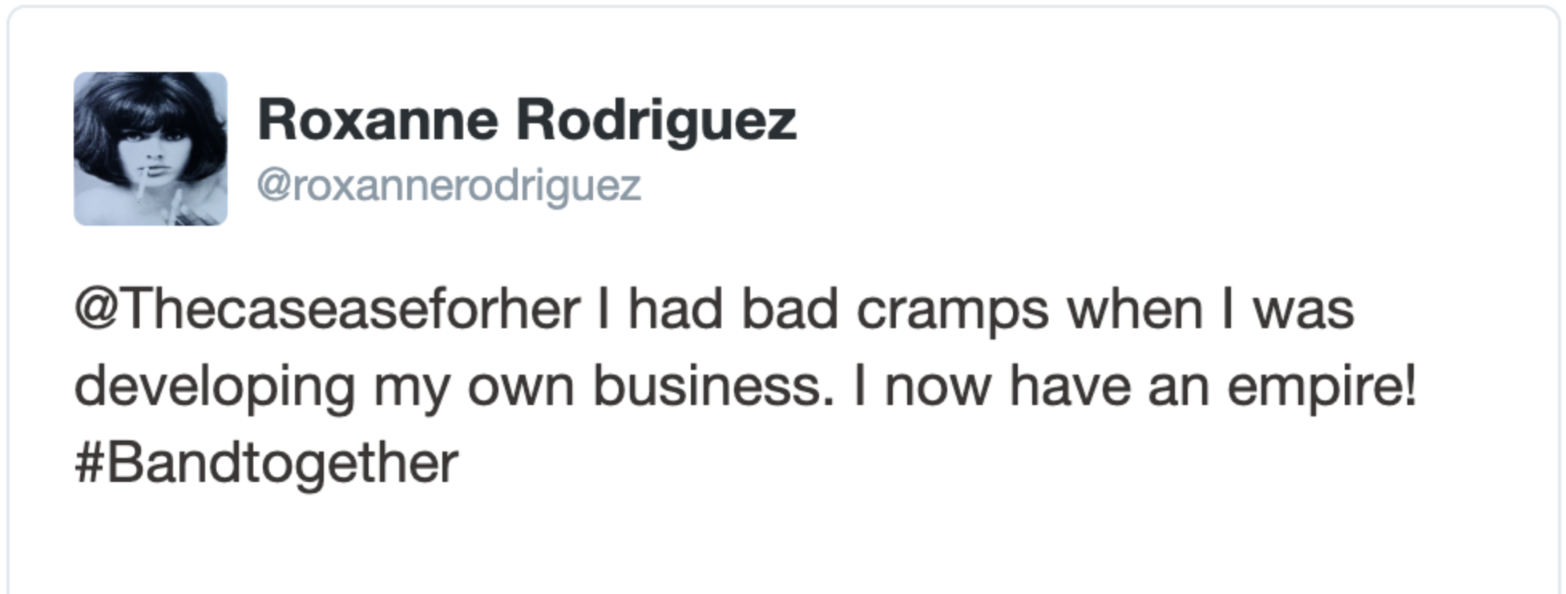
Task: Click the word "developing" in the tweet
Action: pos(215,387)
